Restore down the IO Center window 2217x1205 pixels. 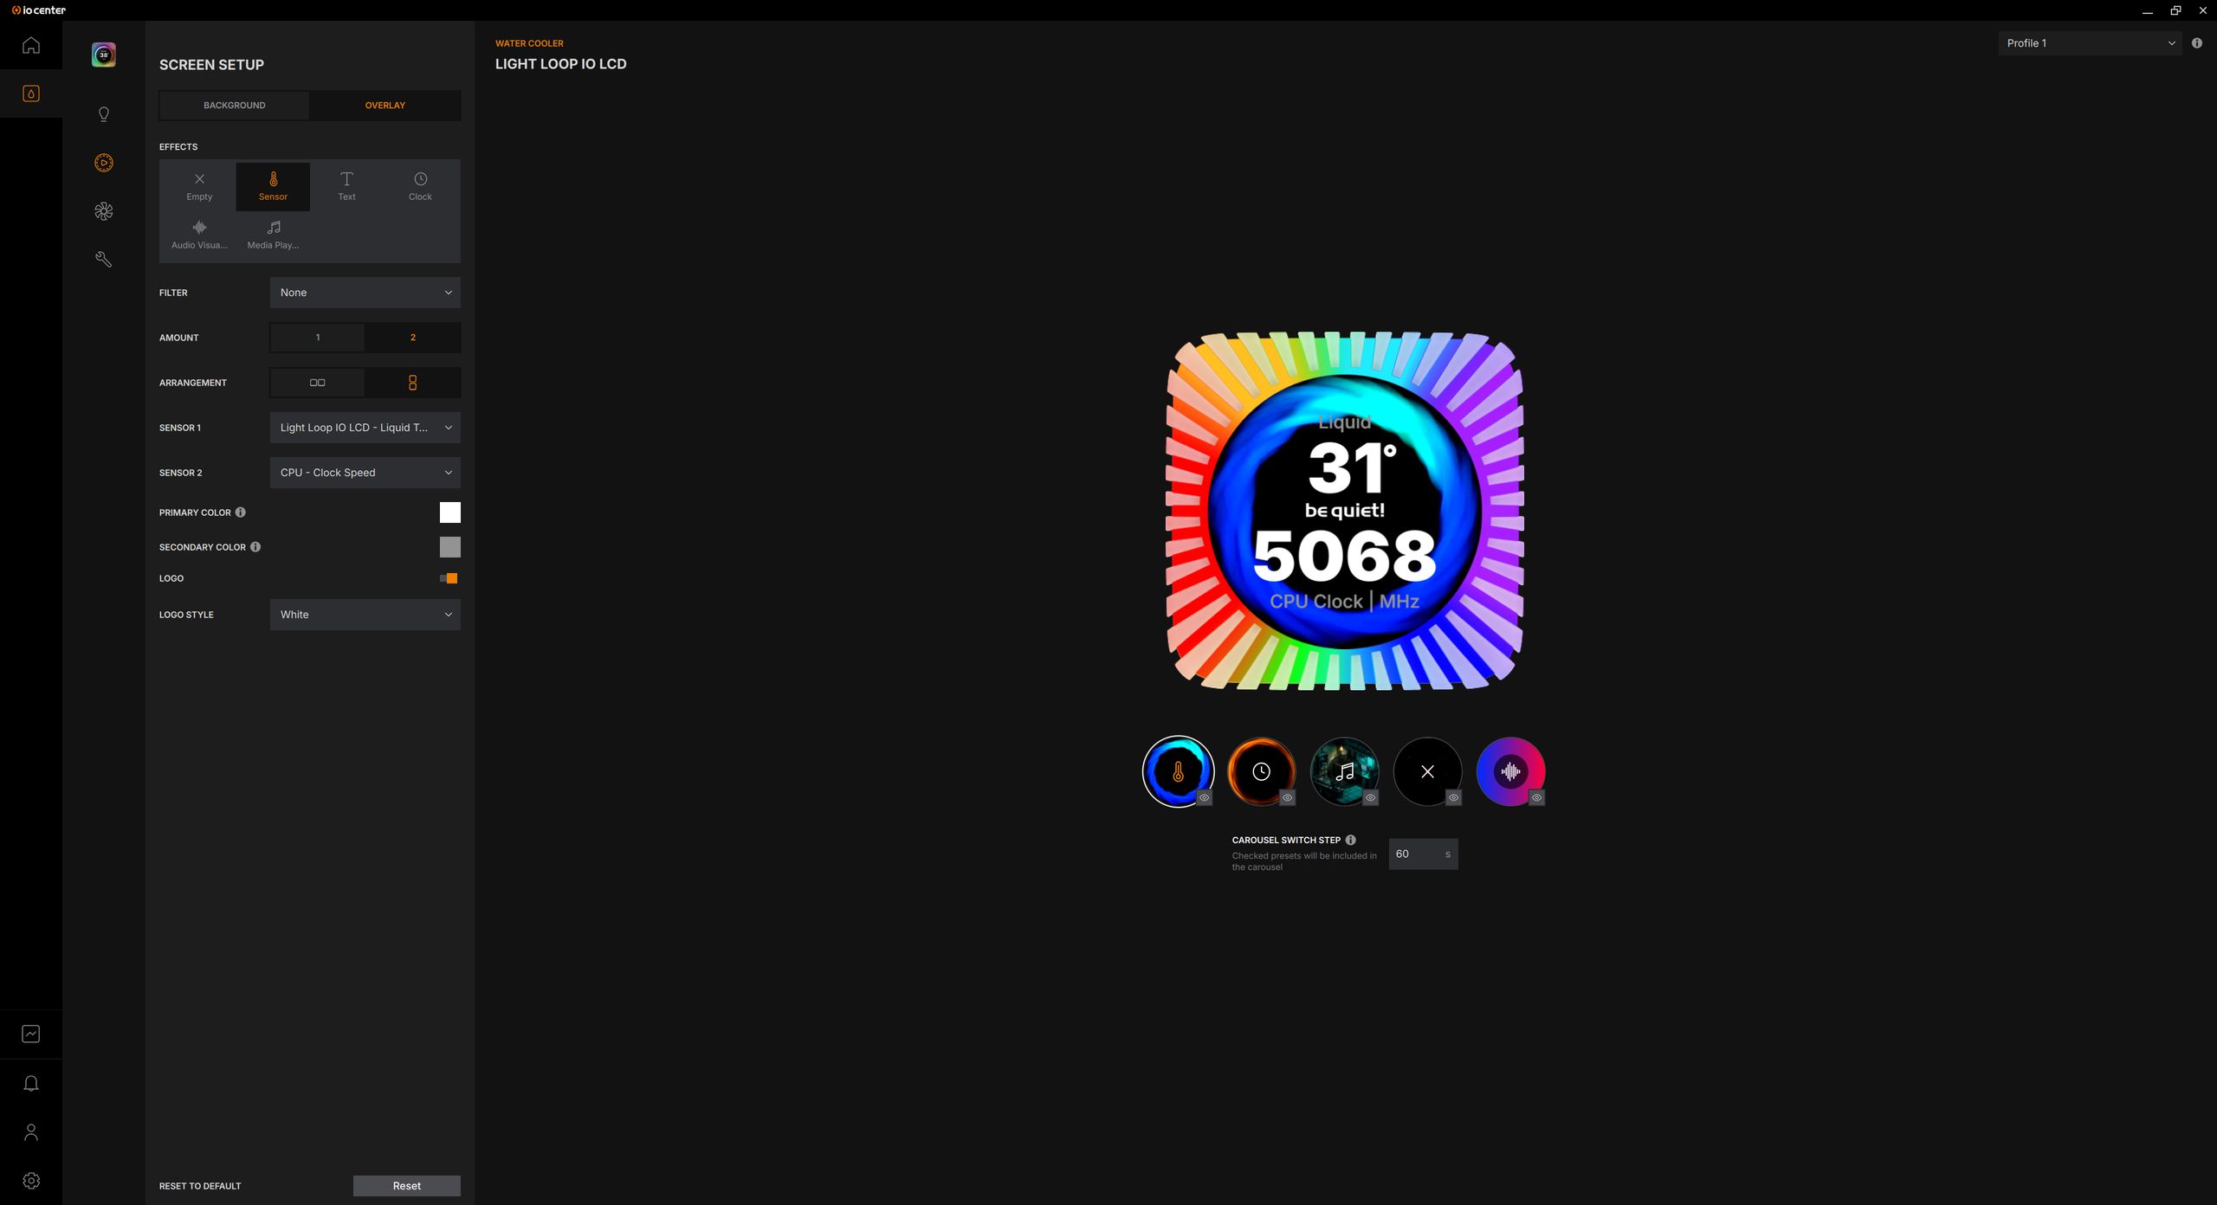pyautogui.click(x=2175, y=10)
